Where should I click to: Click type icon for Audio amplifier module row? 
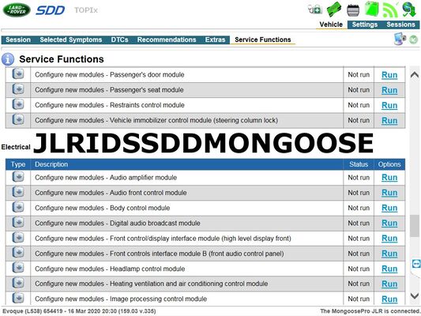[x=18, y=177]
